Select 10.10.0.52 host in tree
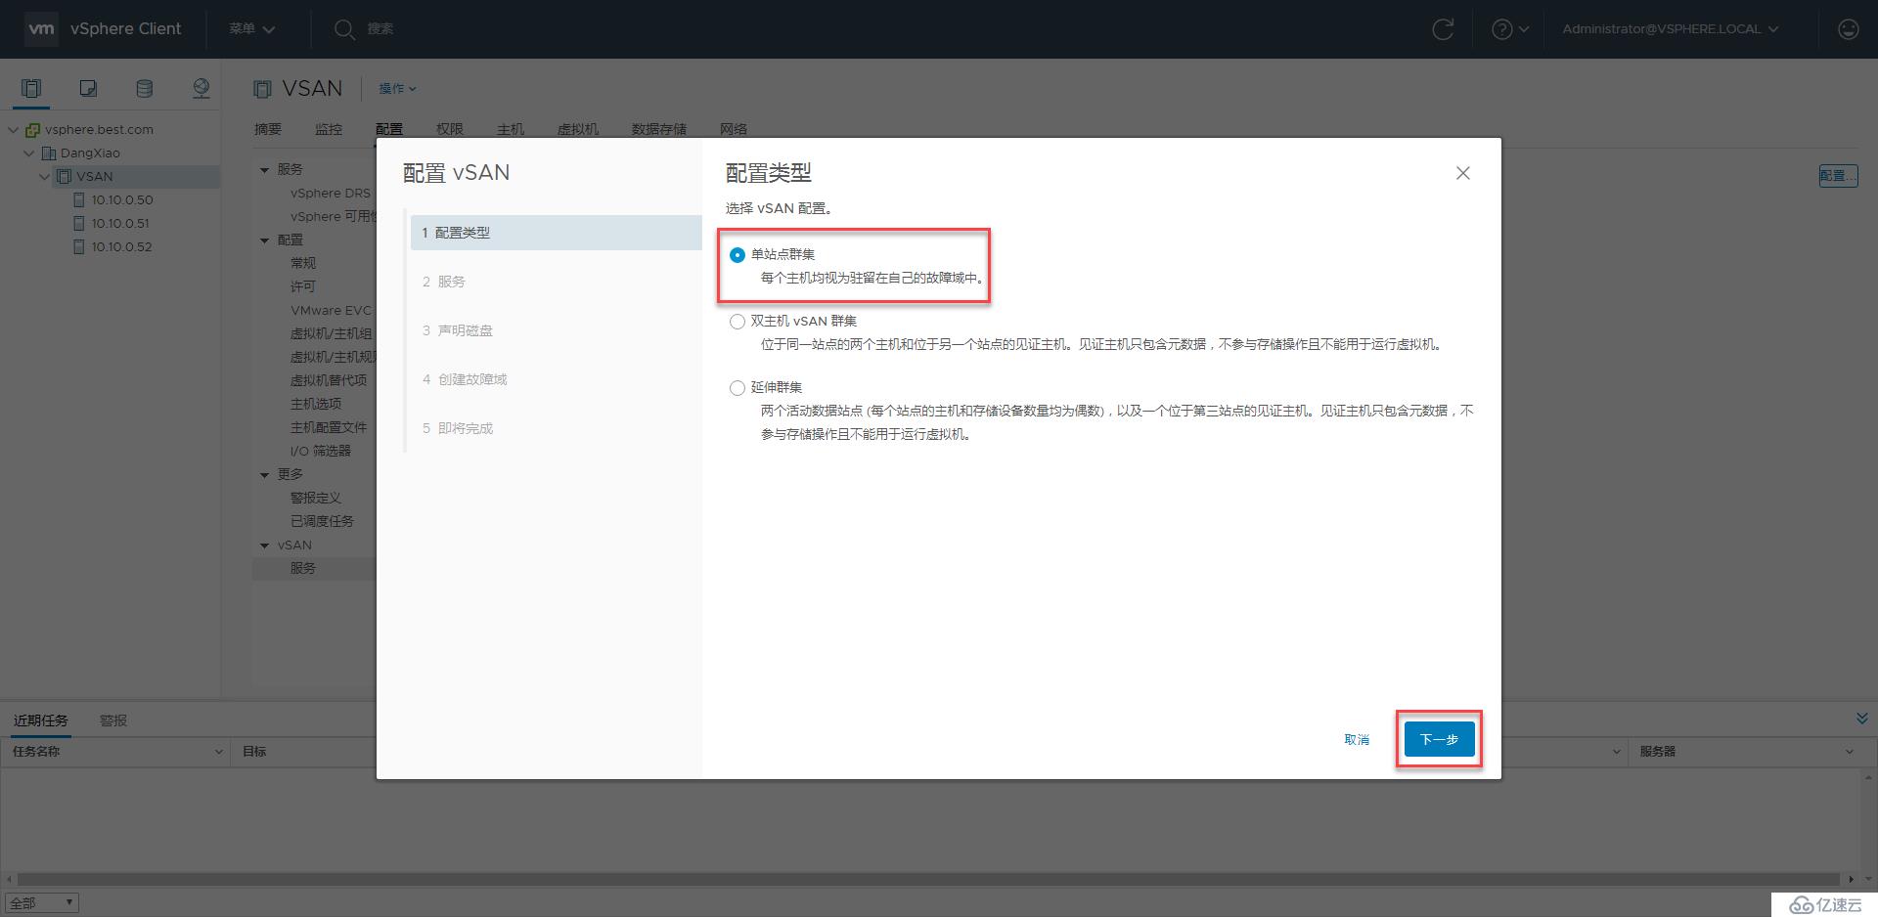Image resolution: width=1878 pixels, height=917 pixels. click(x=122, y=246)
